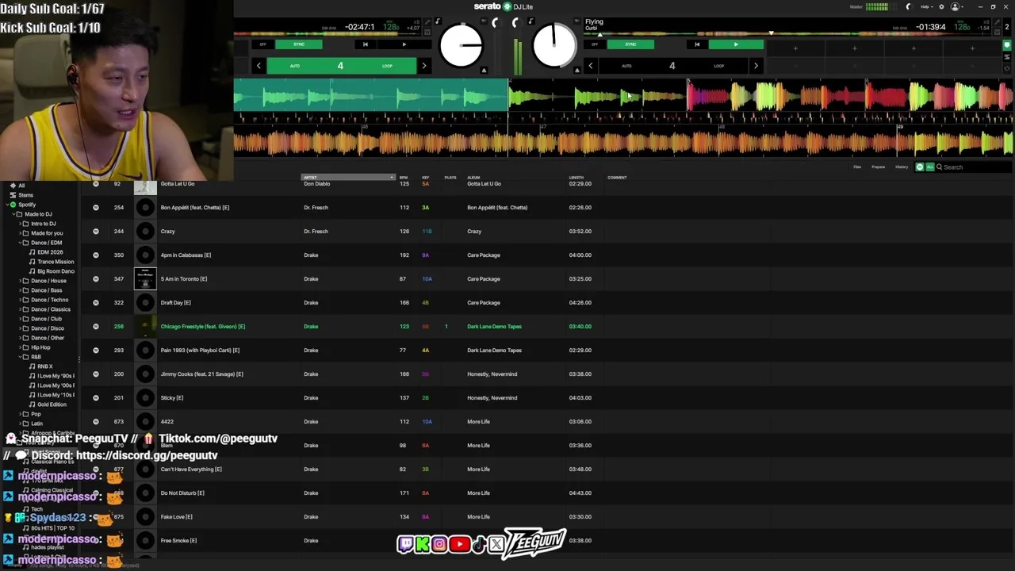Screen dimensions: 1015x571
Task: Decrease left deck loop size arrow
Action: coord(259,66)
